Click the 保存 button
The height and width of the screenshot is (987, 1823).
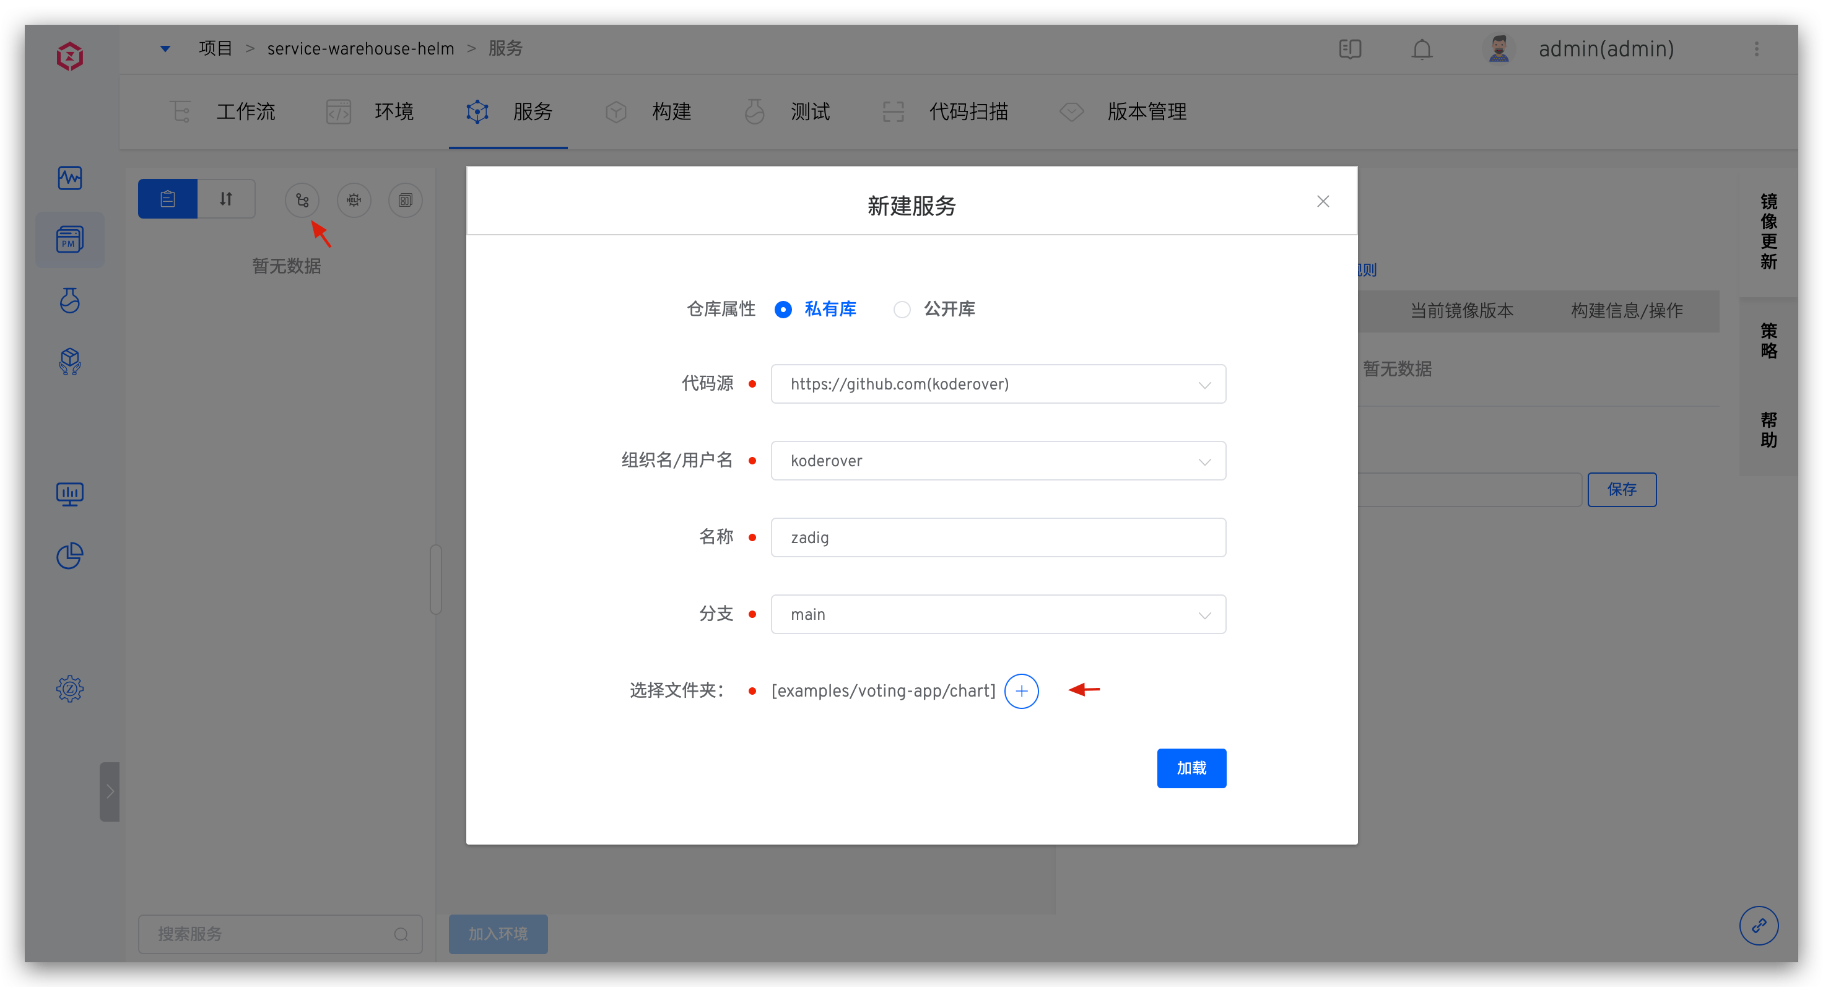[x=1621, y=490]
